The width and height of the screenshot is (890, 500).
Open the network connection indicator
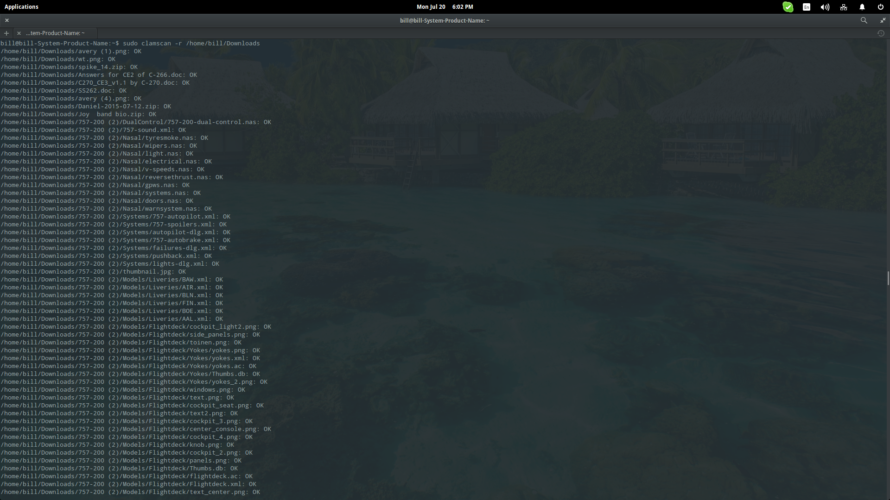point(843,7)
